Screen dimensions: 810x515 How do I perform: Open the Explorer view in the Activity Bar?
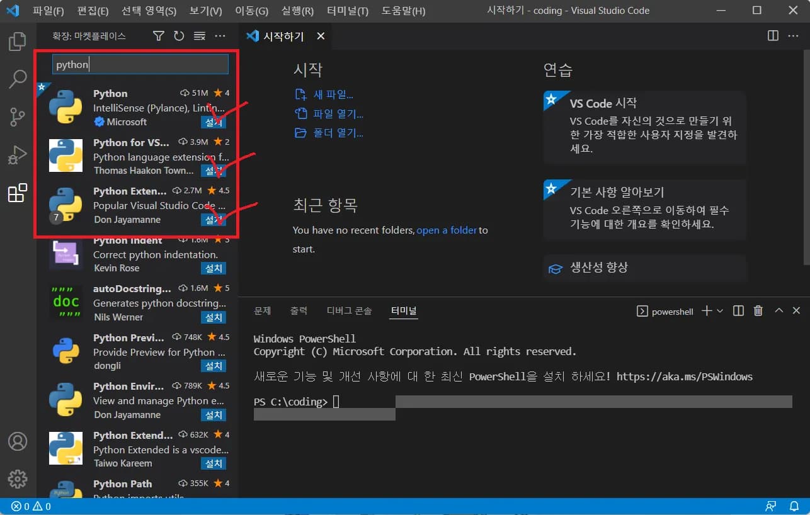pos(17,42)
